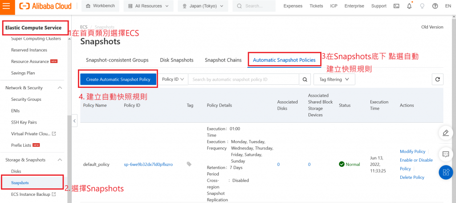Click the lightbulb tips icon
The image size is (456, 203).
(422, 6)
